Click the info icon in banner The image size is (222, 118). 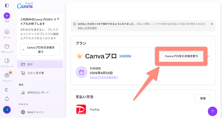tap(75, 24)
